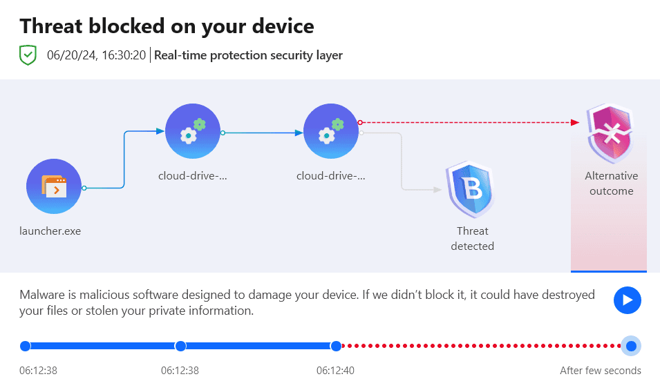Jump to first timeline marker at 06:12:38
The image size is (660, 390).
26,346
